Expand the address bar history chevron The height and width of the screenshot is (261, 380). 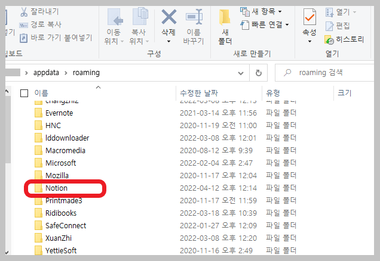241,73
